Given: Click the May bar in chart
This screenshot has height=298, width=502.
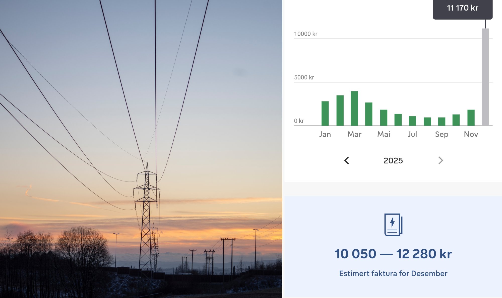Looking at the screenshot, I should click(x=384, y=118).
